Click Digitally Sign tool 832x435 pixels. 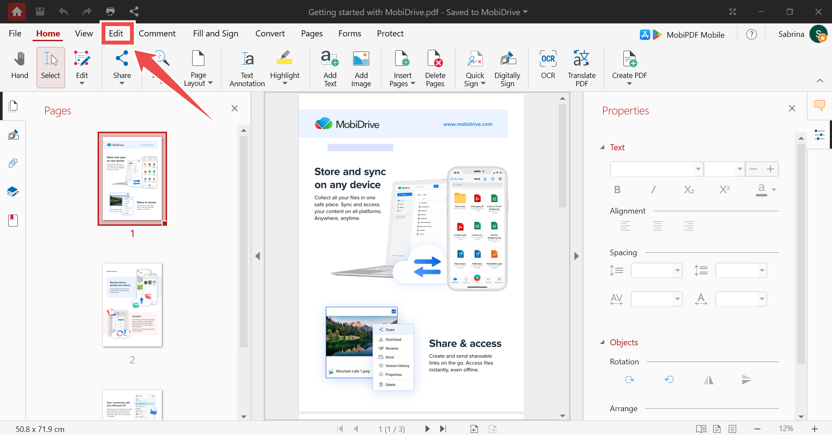507,68
